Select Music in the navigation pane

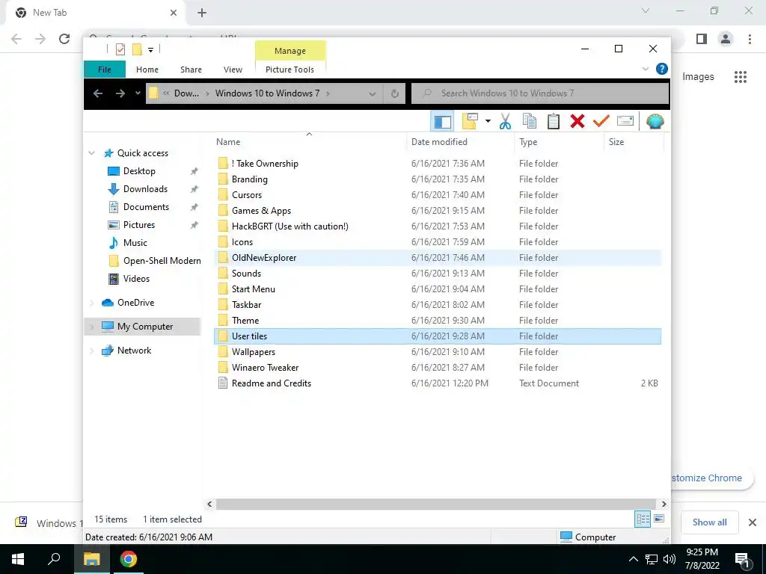[x=135, y=243]
